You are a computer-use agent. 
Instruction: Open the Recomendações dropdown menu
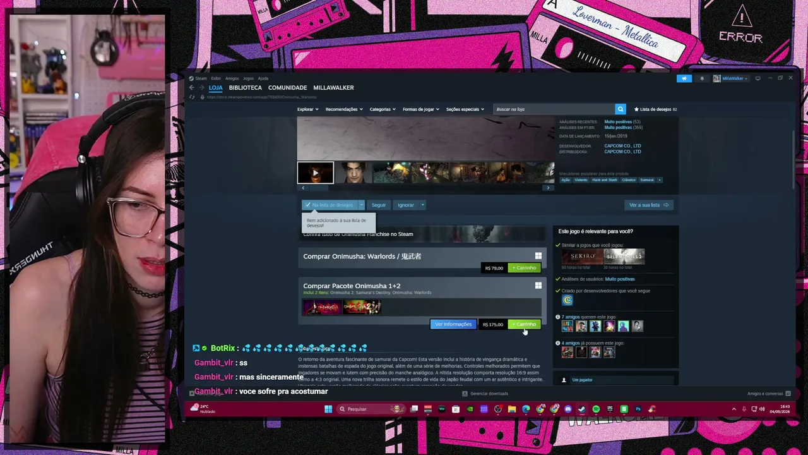344,109
